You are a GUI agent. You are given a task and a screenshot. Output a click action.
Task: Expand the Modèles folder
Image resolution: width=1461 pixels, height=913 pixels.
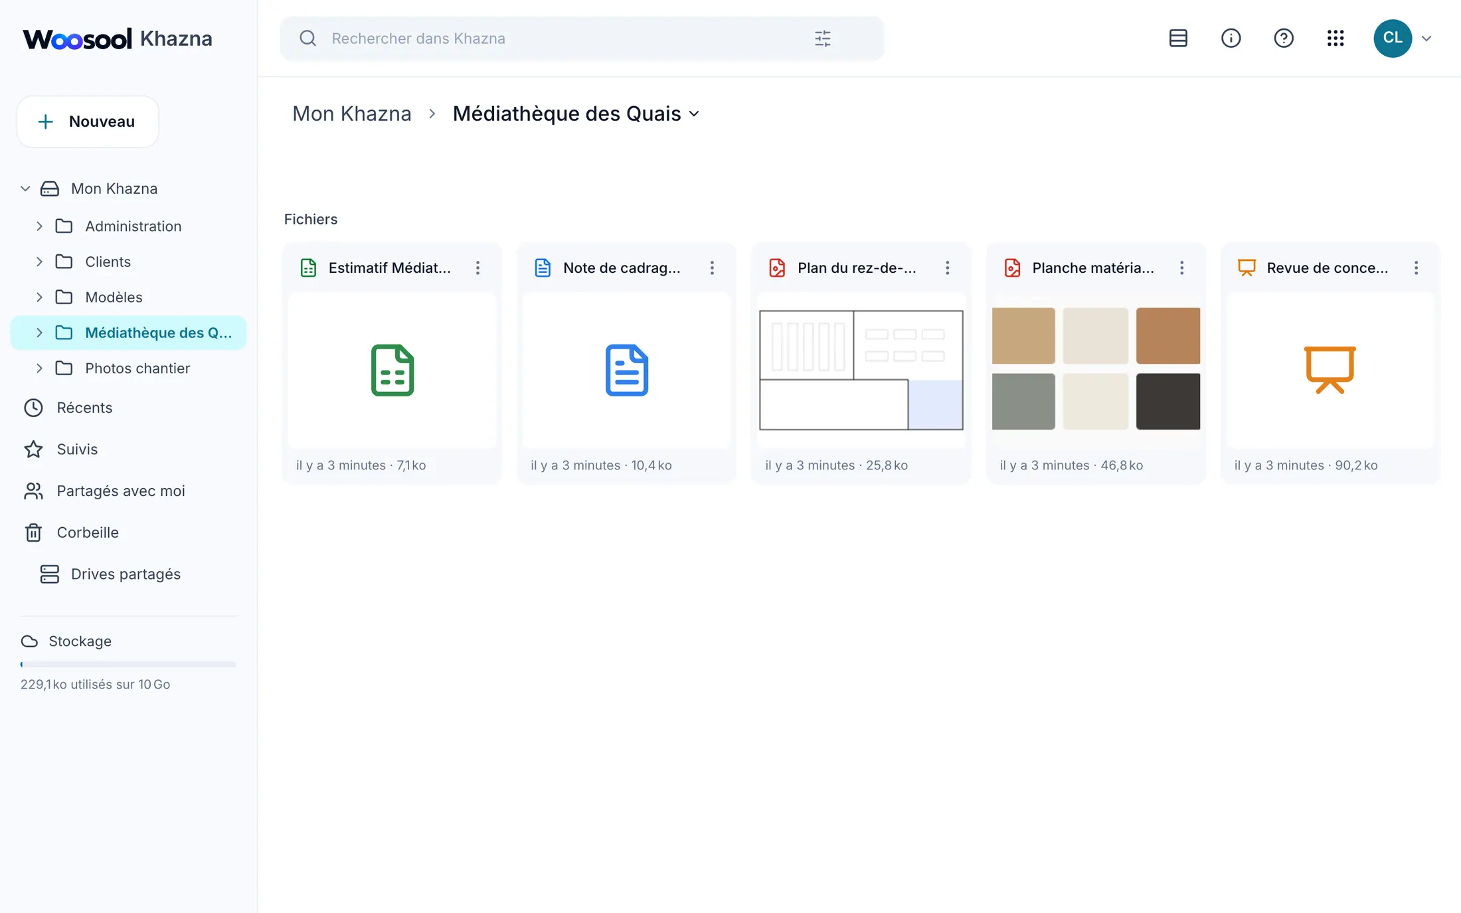(39, 297)
